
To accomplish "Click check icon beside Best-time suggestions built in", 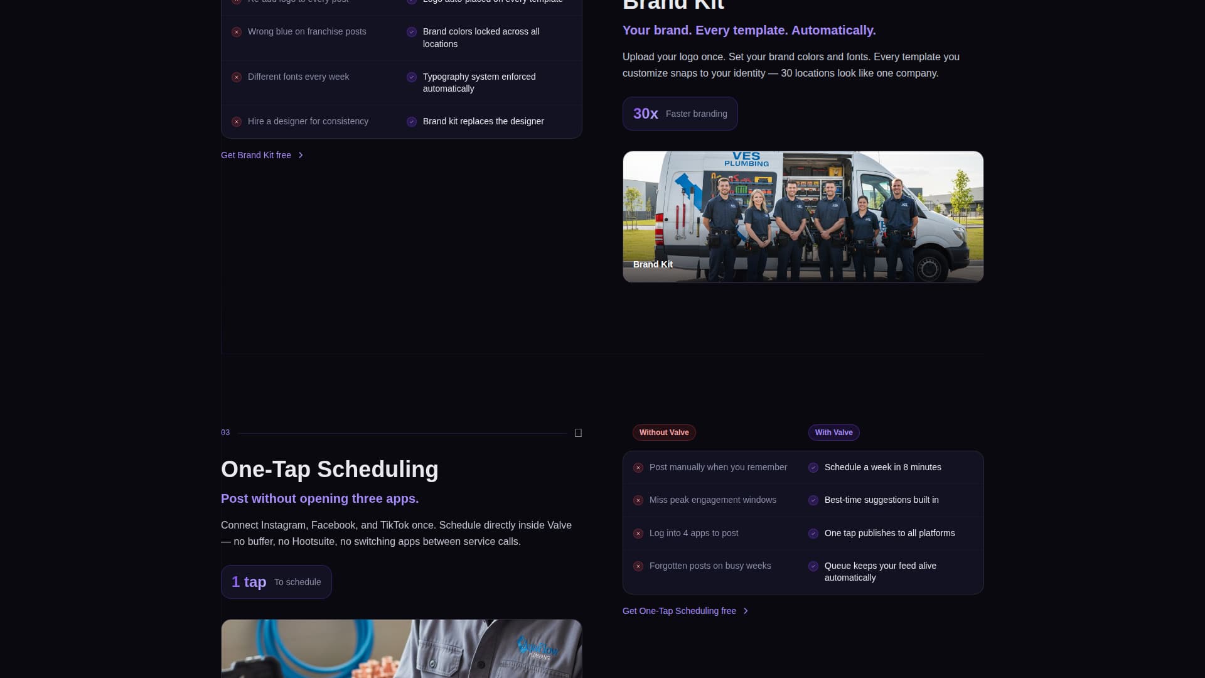I will pos(813,500).
